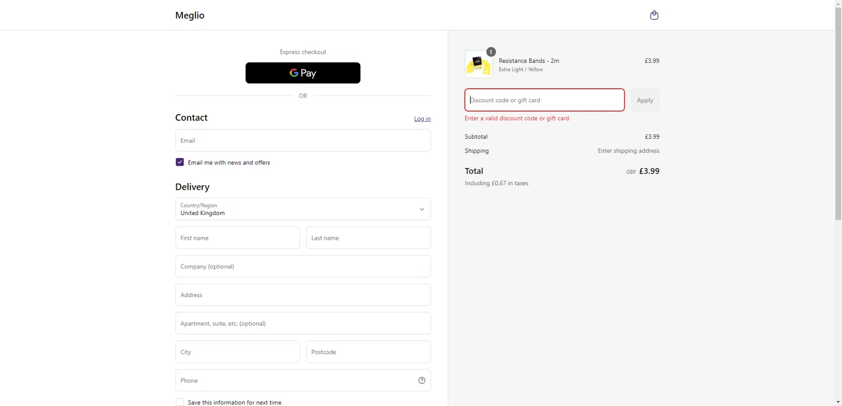Click the quantity badge on product image
842x406 pixels.
coord(491,52)
